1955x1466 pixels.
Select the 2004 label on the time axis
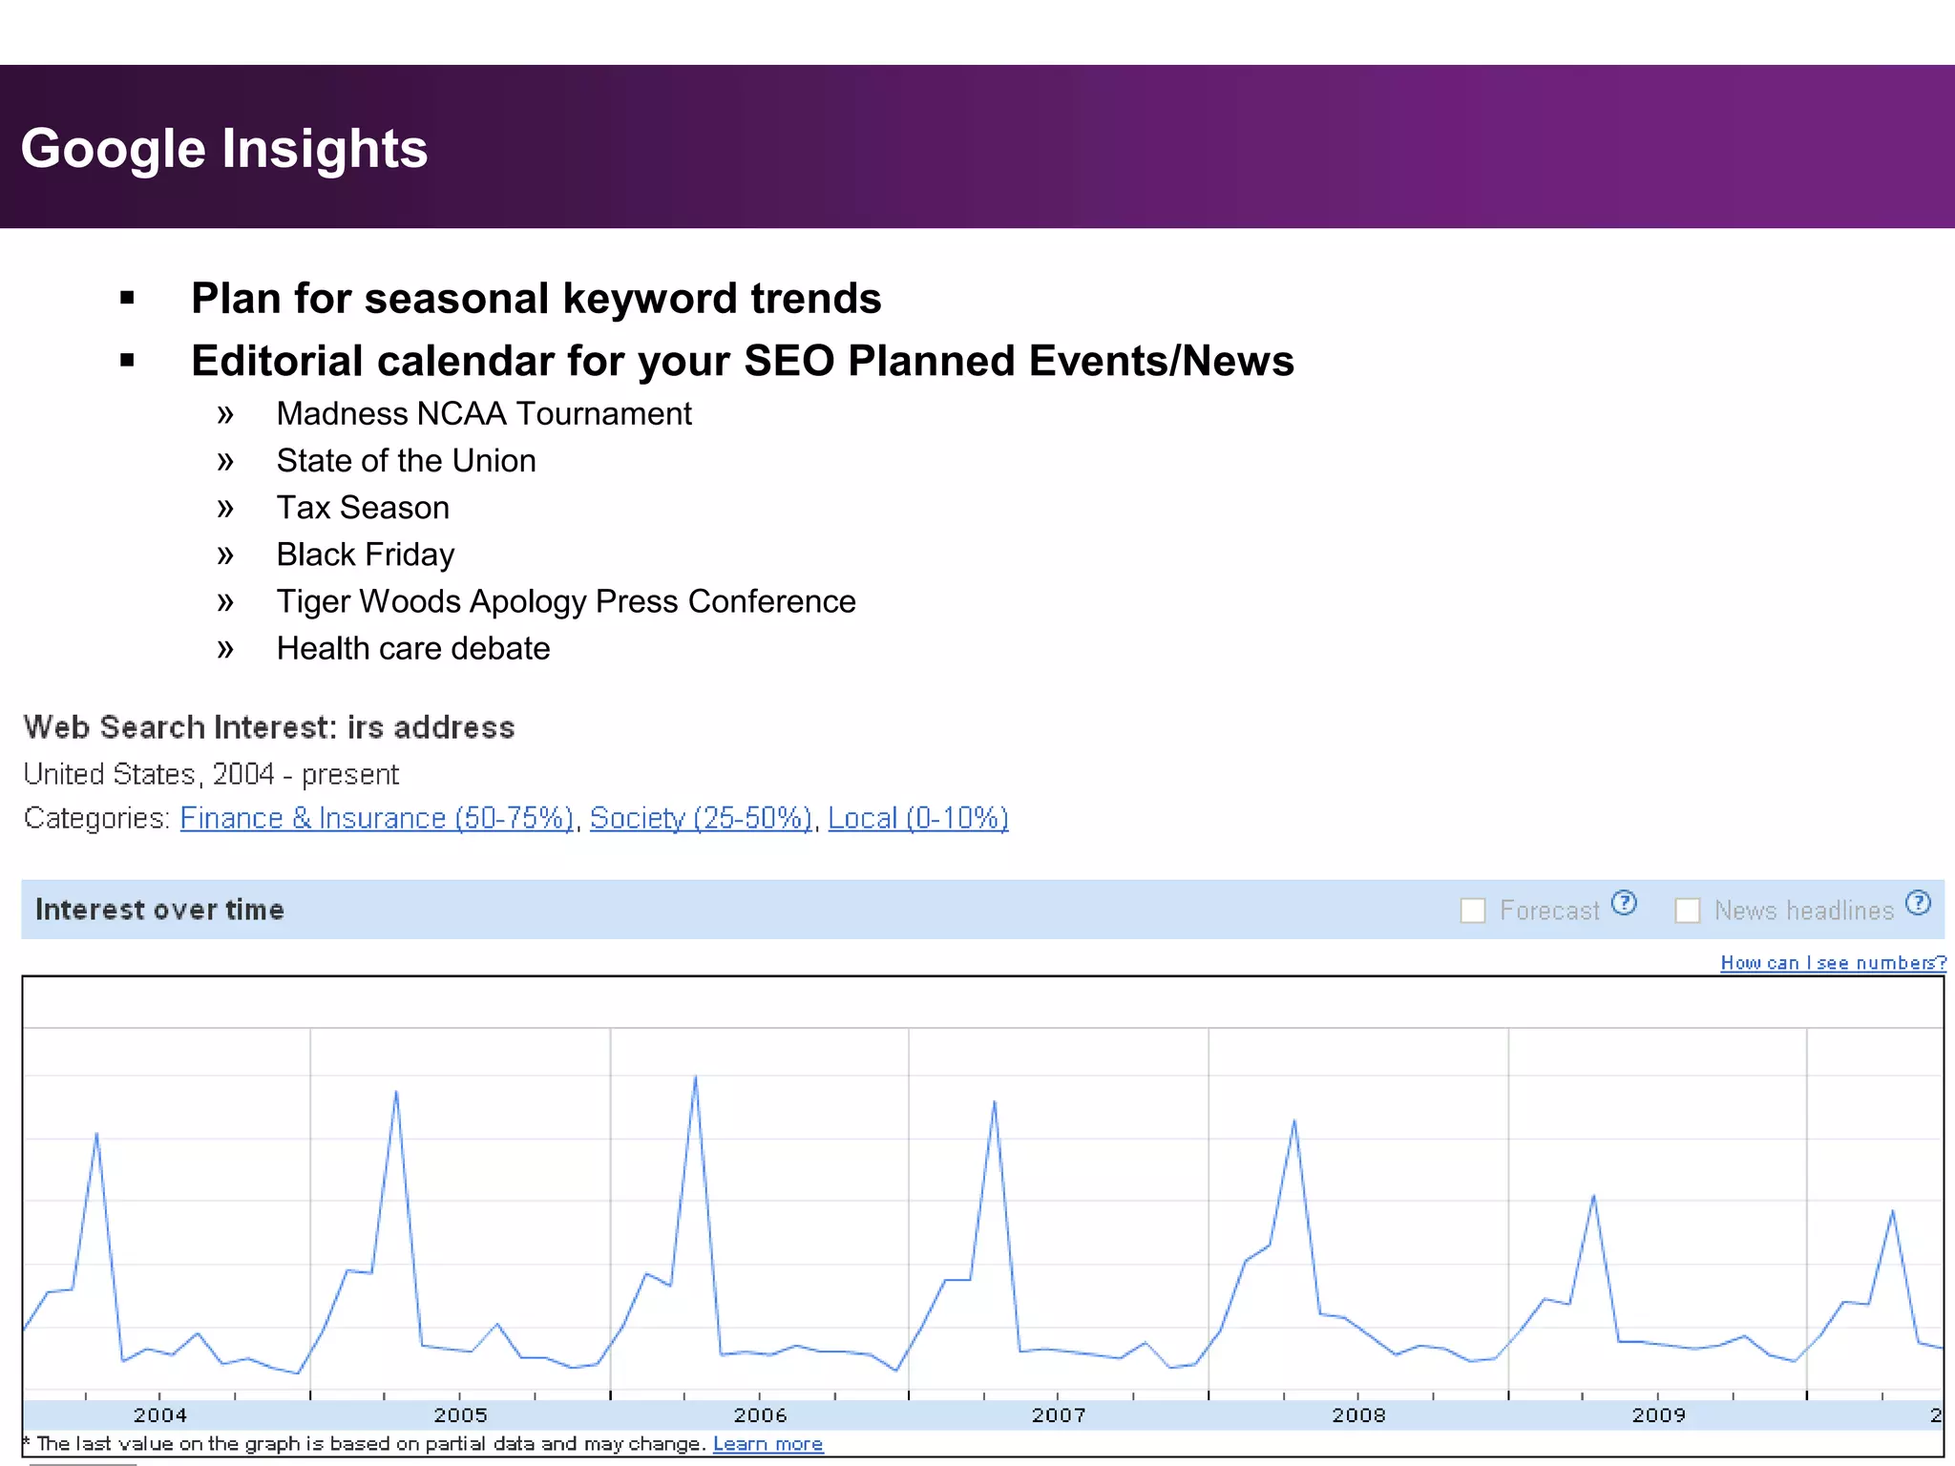pos(160,1415)
